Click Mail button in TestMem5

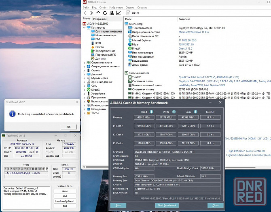tap(65, 196)
